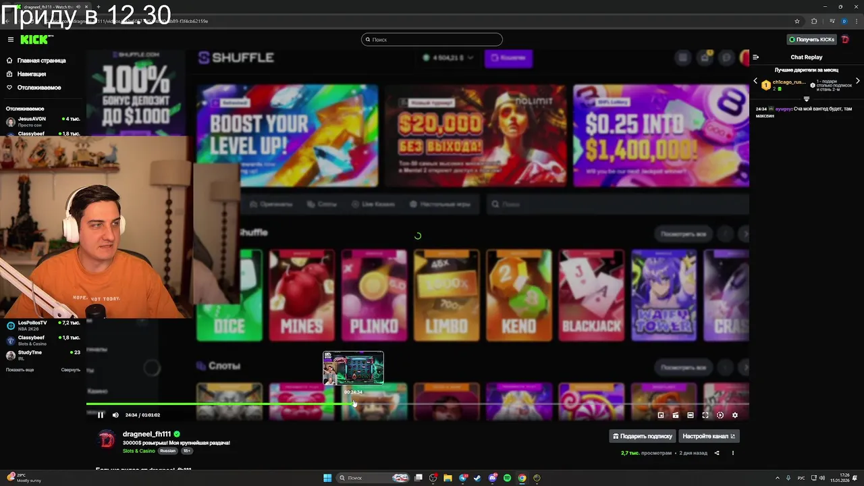The width and height of the screenshot is (864, 486).
Task: Enter fullscreen mode in the player
Action: coord(705,415)
